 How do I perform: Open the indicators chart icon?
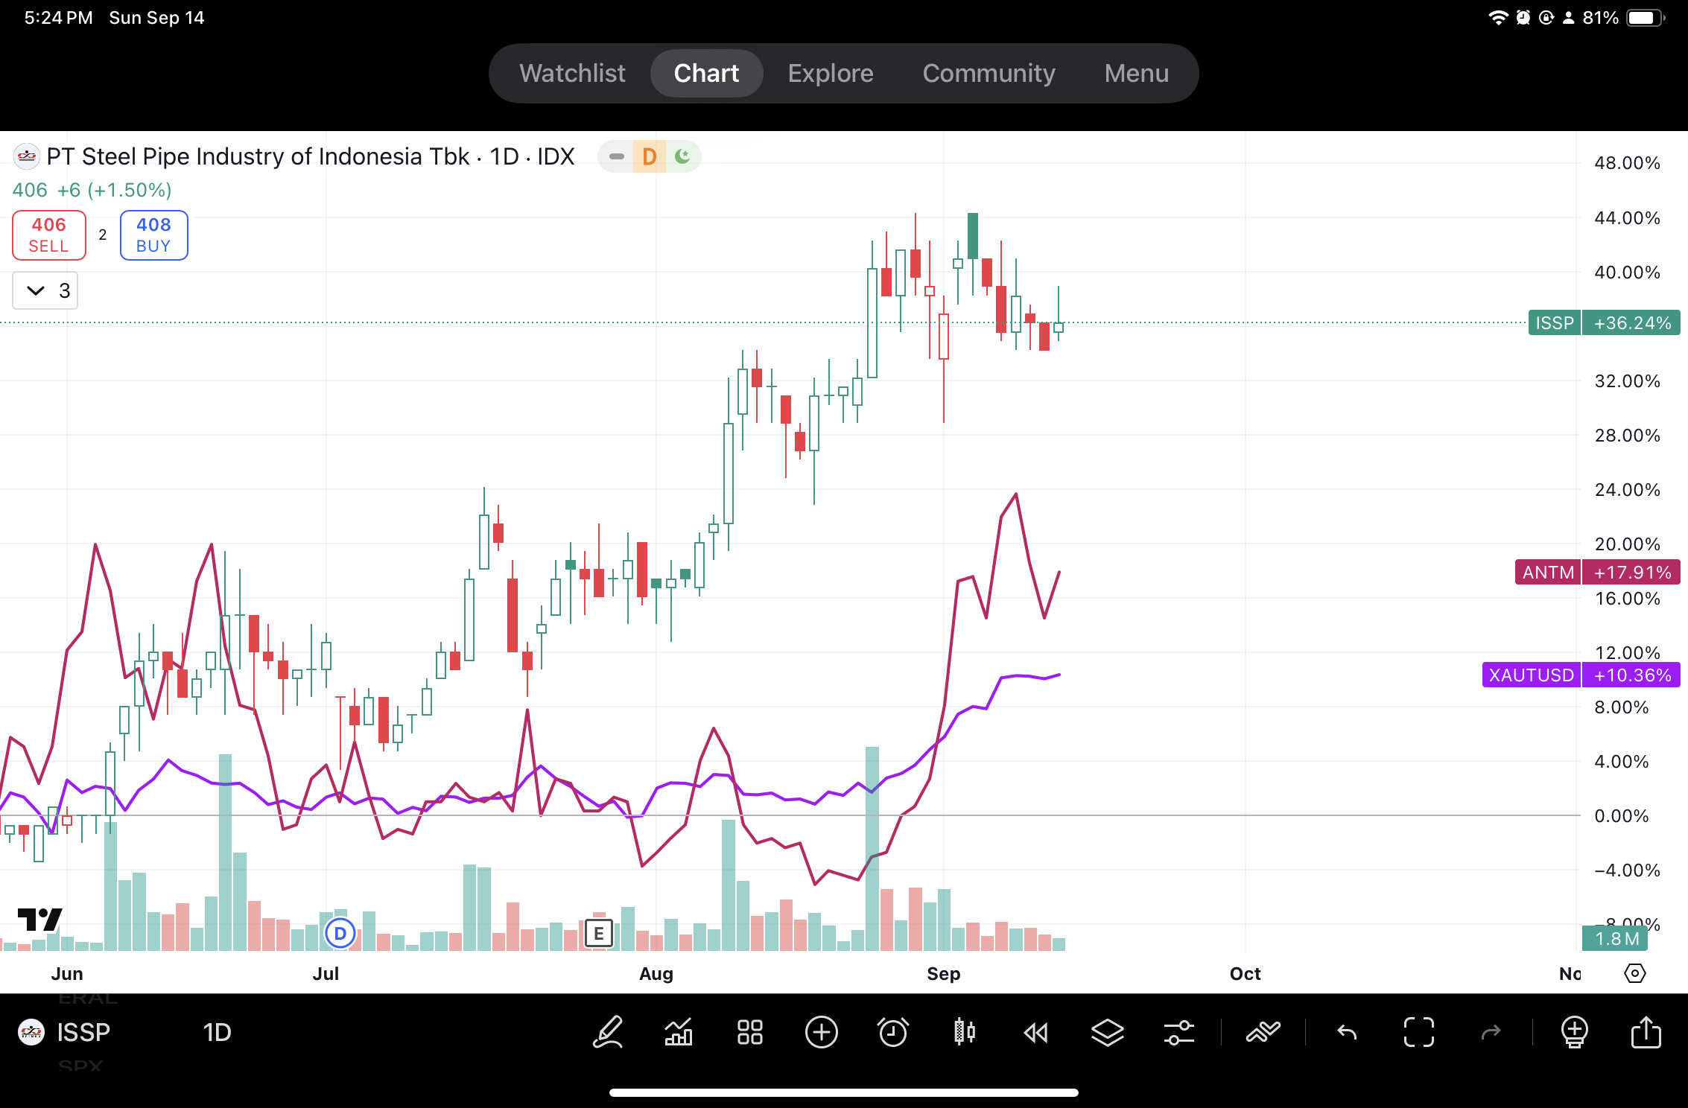pos(679,1032)
